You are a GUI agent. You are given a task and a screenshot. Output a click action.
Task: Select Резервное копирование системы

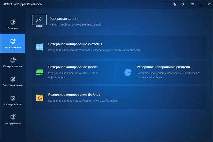[75, 44]
